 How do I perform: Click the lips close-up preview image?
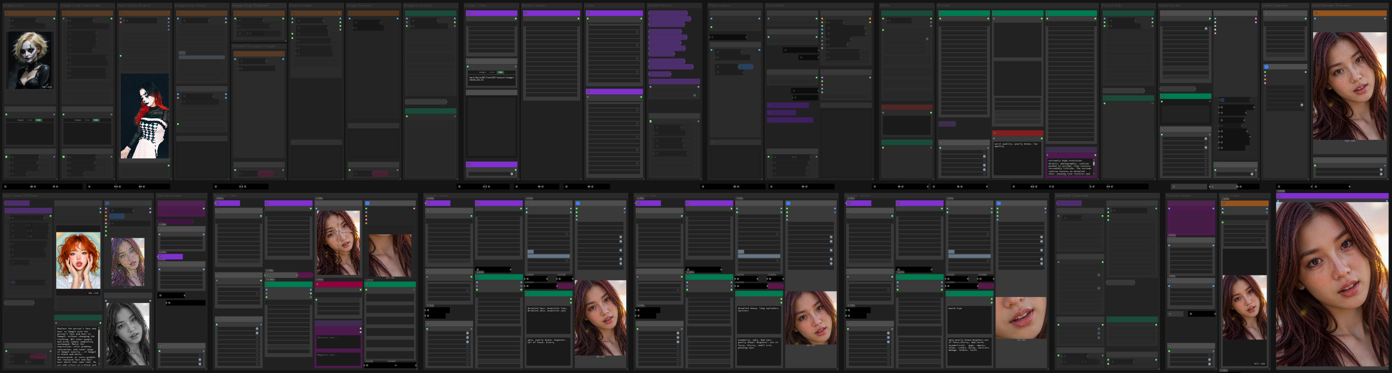pyautogui.click(x=1021, y=317)
